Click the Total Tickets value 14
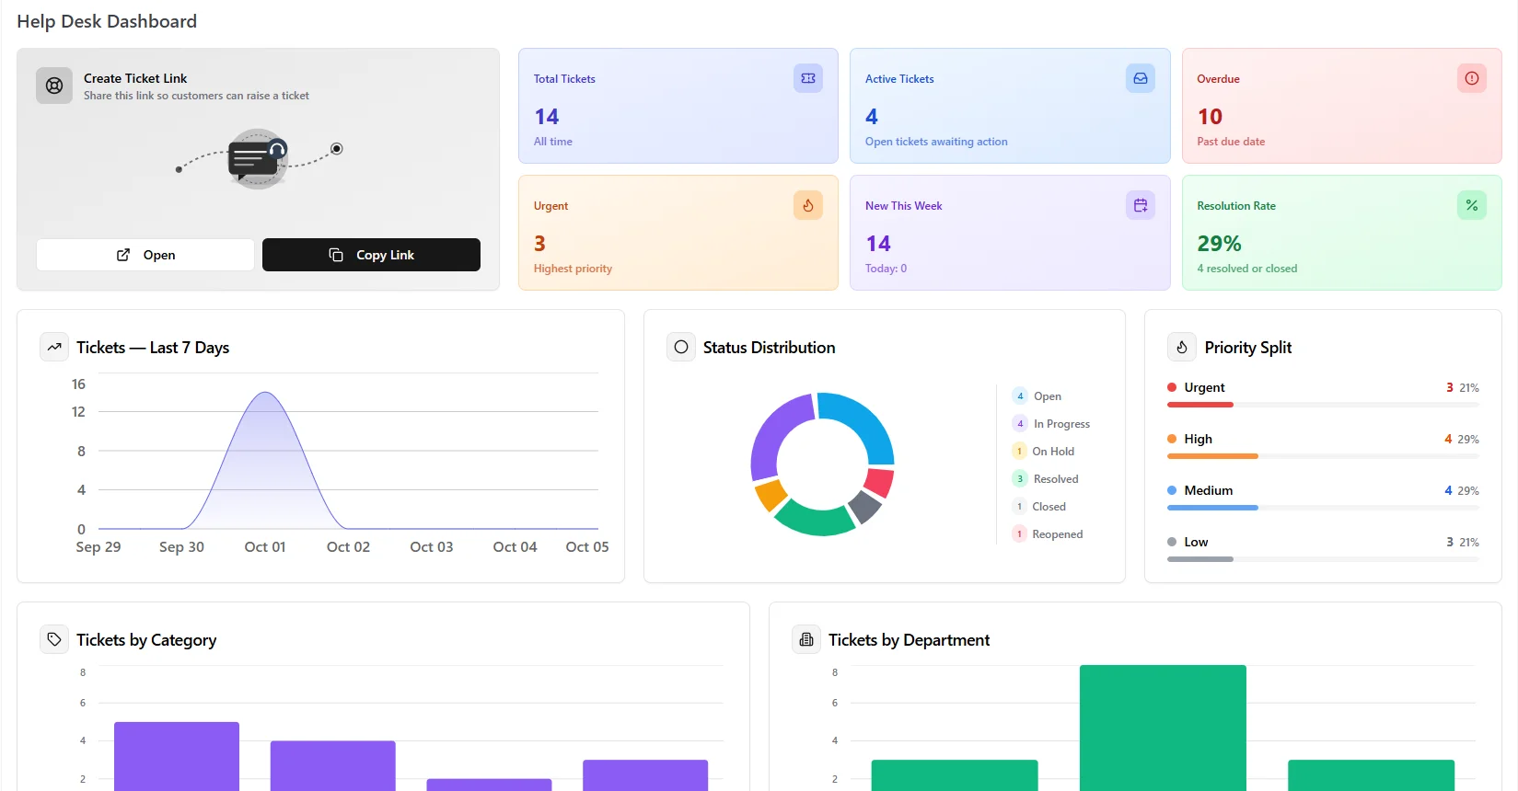The image size is (1518, 791). (547, 117)
